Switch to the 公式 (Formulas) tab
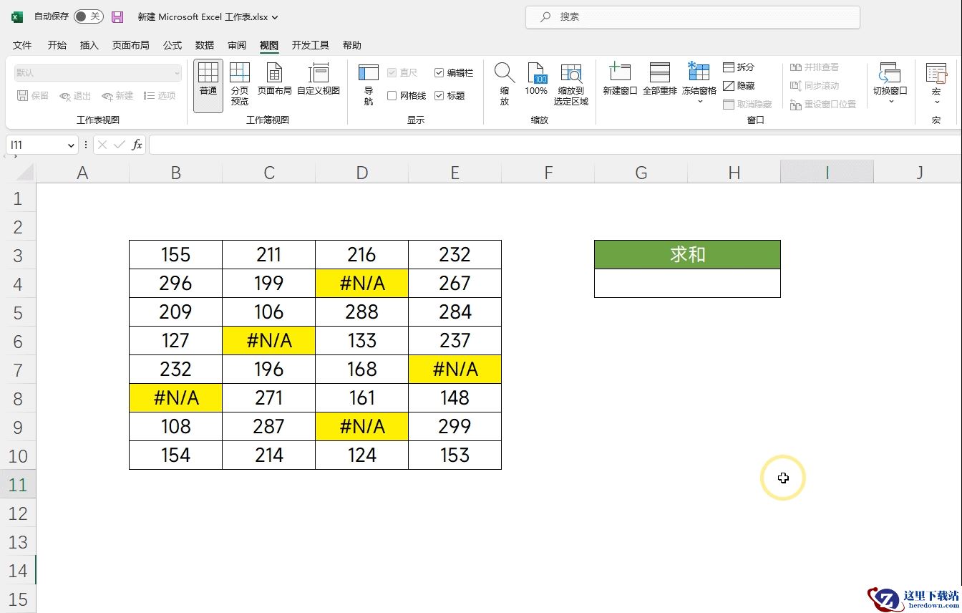962x613 pixels. tap(173, 45)
